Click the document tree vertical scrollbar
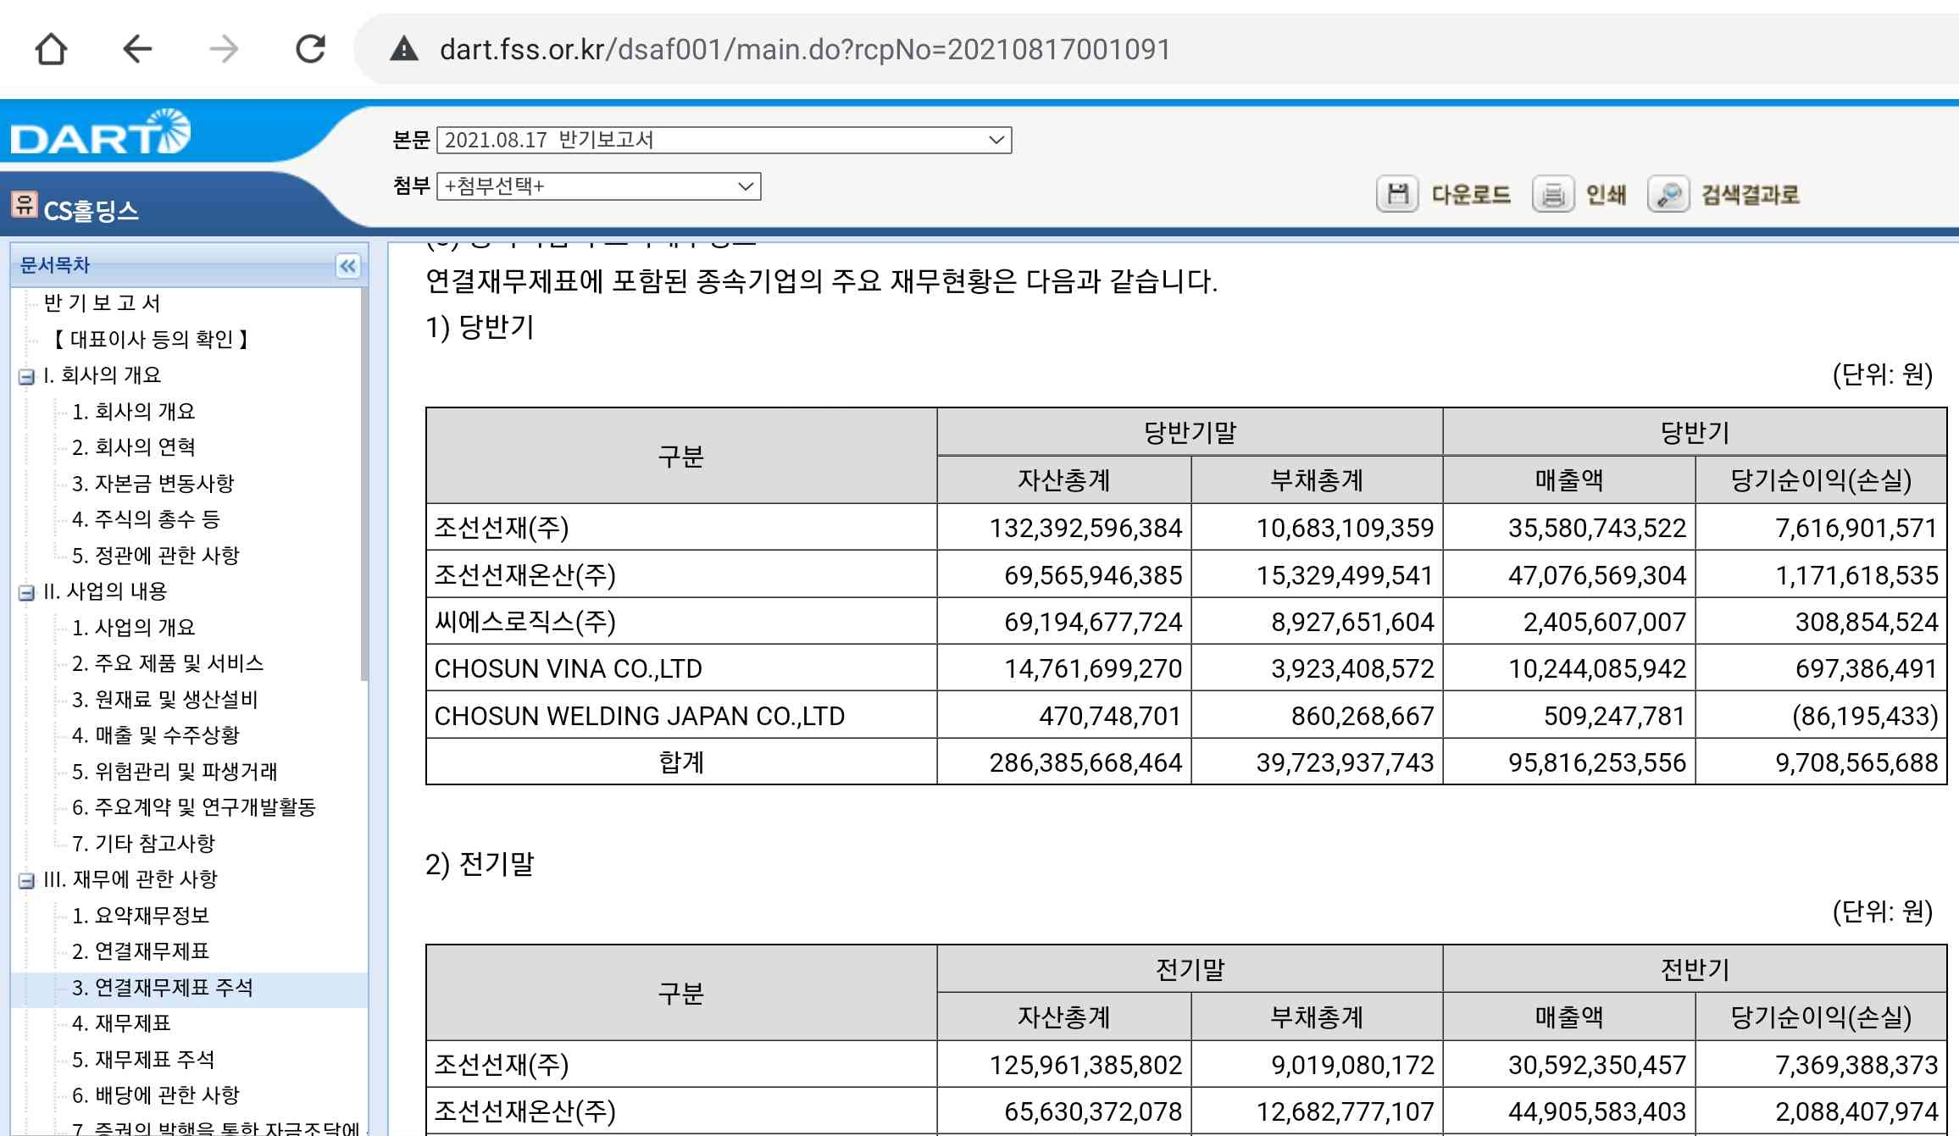This screenshot has width=1959, height=1136. pyautogui.click(x=364, y=483)
